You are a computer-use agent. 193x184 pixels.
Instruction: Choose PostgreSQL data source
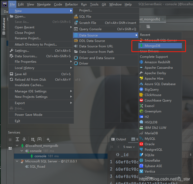click(x=160, y=149)
